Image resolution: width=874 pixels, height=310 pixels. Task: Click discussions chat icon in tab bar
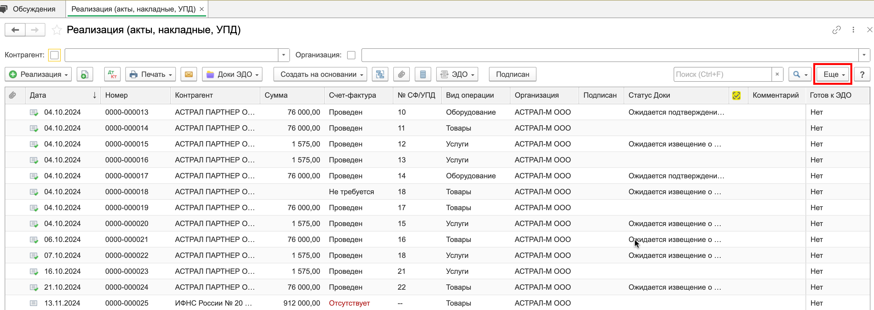pos(4,9)
